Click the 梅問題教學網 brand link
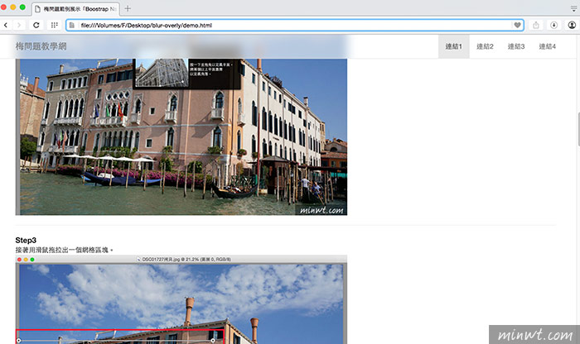Image resolution: width=580 pixels, height=344 pixels. (x=41, y=46)
